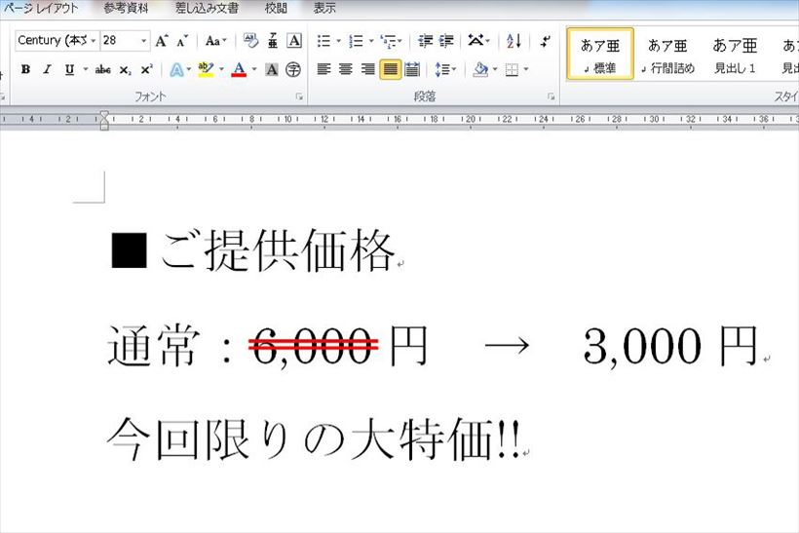This screenshot has height=533, width=799.
Task: Open the 段落 dialog launcher
Action: 551,96
